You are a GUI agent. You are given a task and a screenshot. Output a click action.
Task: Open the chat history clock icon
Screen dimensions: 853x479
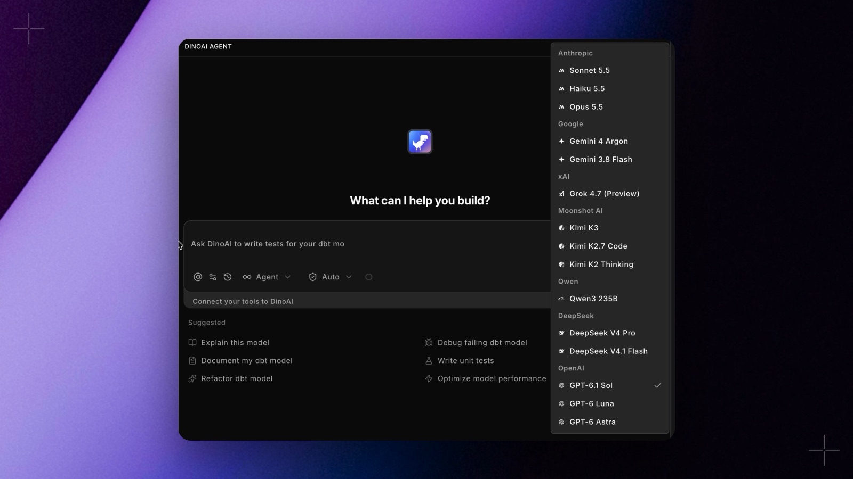[228, 277]
